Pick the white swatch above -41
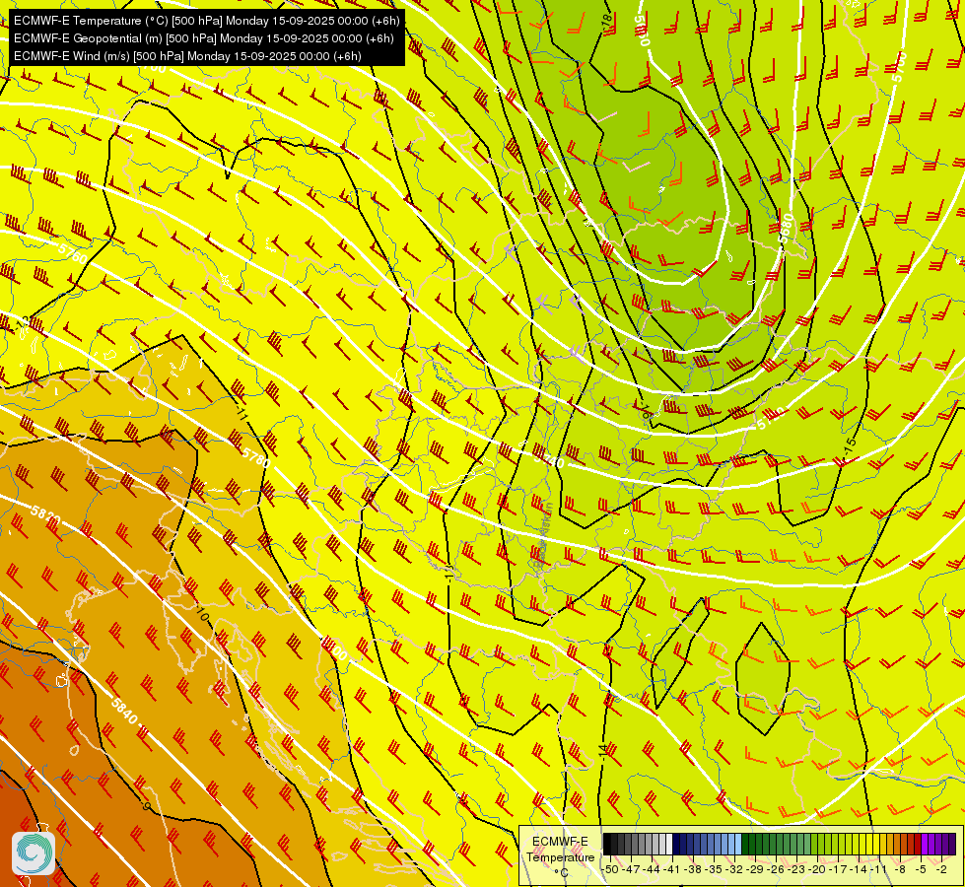 [x=669, y=844]
